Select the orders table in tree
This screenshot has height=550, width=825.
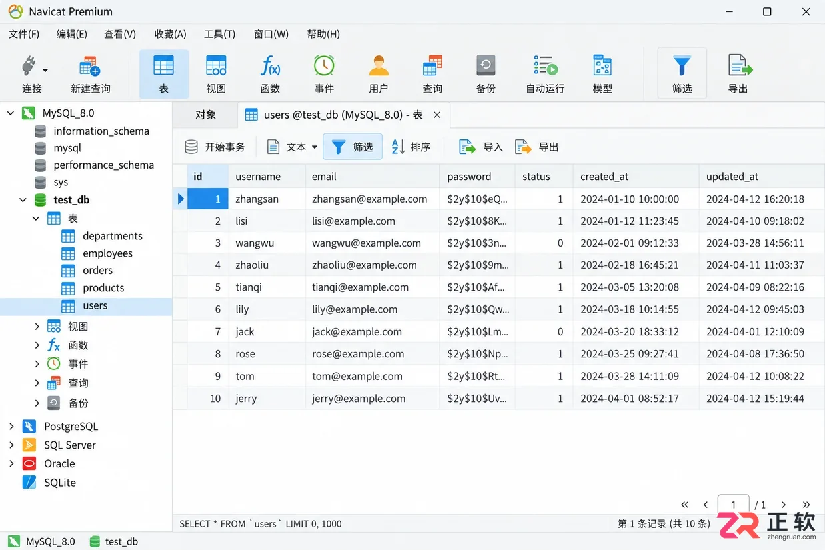click(97, 270)
